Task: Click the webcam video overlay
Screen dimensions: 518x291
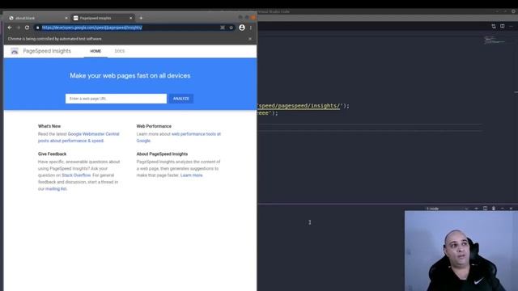Action: [461, 251]
